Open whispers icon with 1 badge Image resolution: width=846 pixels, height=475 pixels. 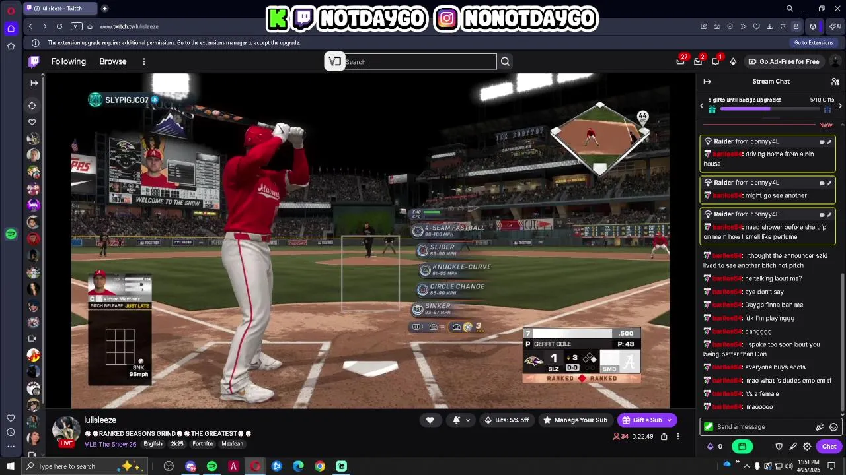coord(716,61)
